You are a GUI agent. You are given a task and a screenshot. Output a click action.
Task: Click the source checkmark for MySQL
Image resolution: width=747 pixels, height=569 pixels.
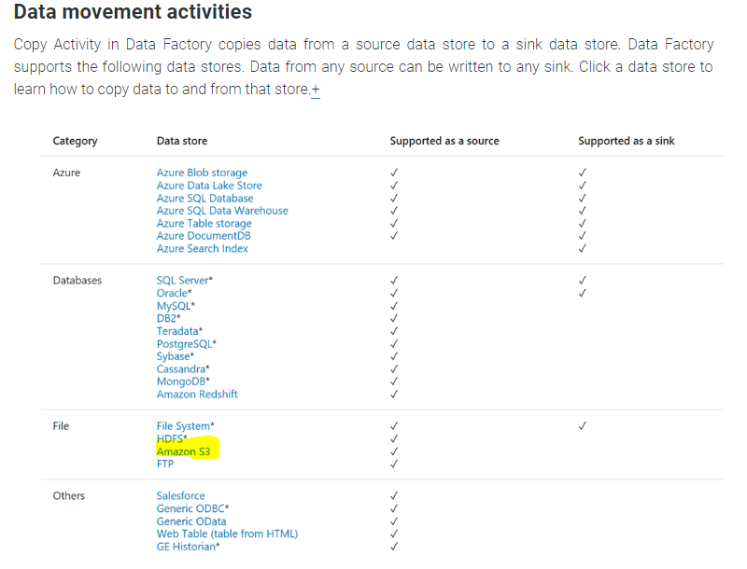[x=394, y=306]
